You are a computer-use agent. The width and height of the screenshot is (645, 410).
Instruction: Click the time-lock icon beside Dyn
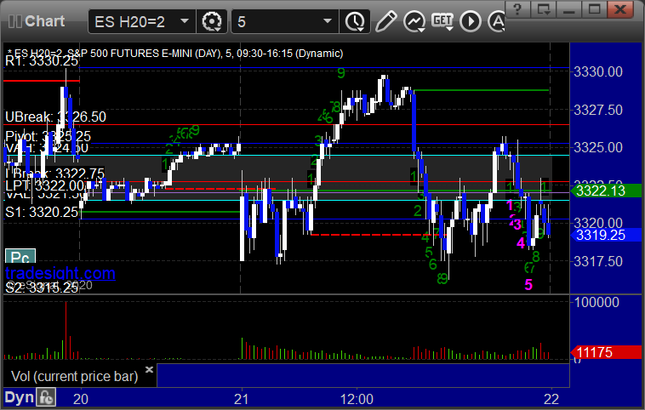pos(46,397)
